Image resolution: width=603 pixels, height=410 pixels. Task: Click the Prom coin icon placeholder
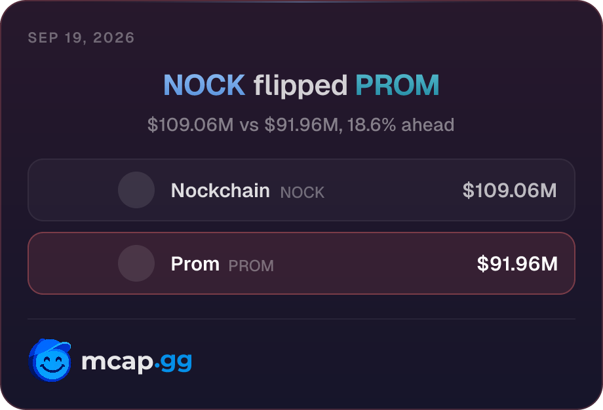tap(136, 263)
